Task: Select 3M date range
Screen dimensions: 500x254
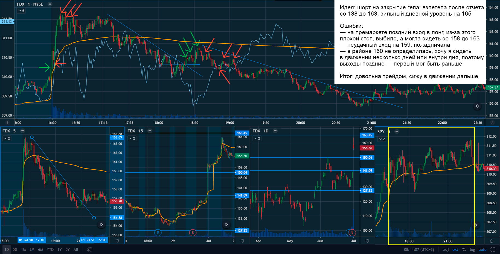Action: click(32, 249)
